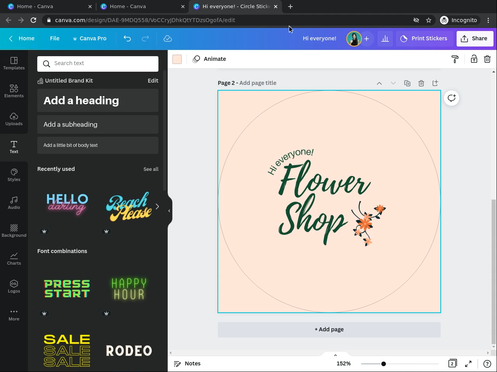The width and height of the screenshot is (497, 372).
Task: Select the RODEO font combination
Action: pos(129,351)
